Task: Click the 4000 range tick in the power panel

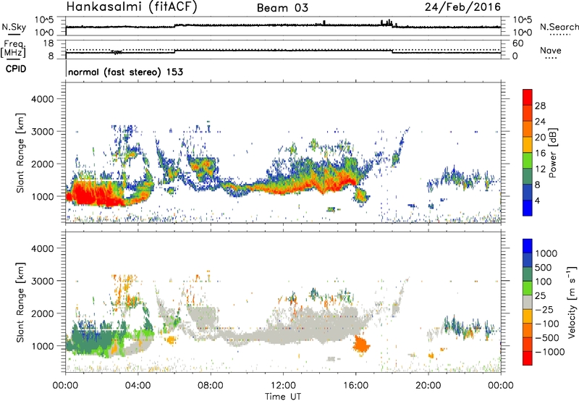Action: point(42,99)
